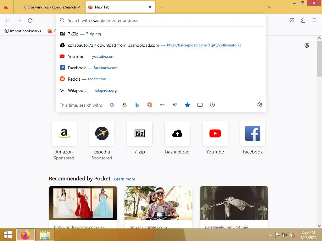Choose the collabauto.7z bashupload suggestion
Viewport: 322px width, 241px height.
pos(161,45)
